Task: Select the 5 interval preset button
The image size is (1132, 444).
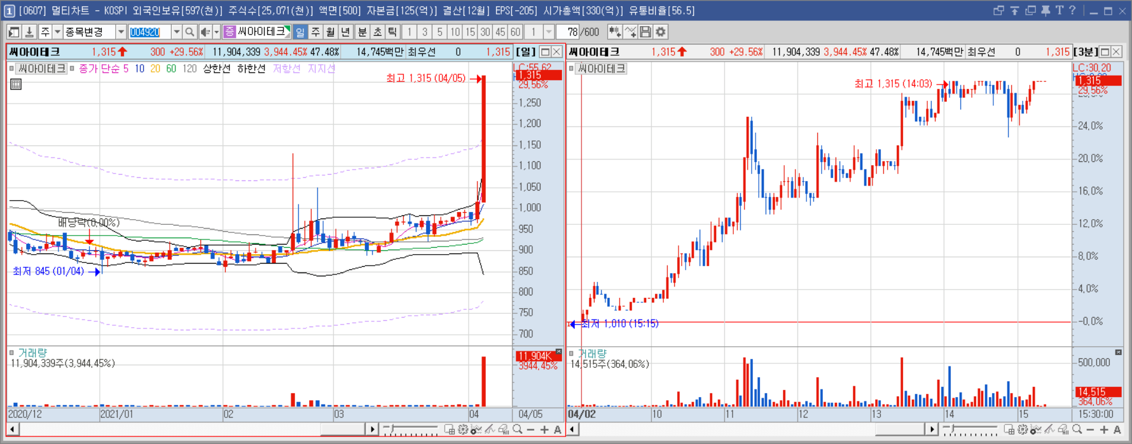Action: [439, 32]
